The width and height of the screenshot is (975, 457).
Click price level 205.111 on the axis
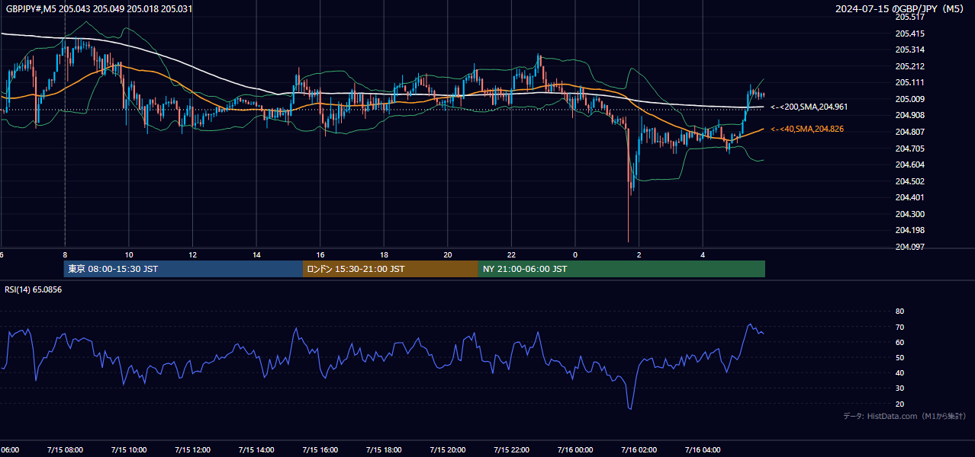(909, 82)
